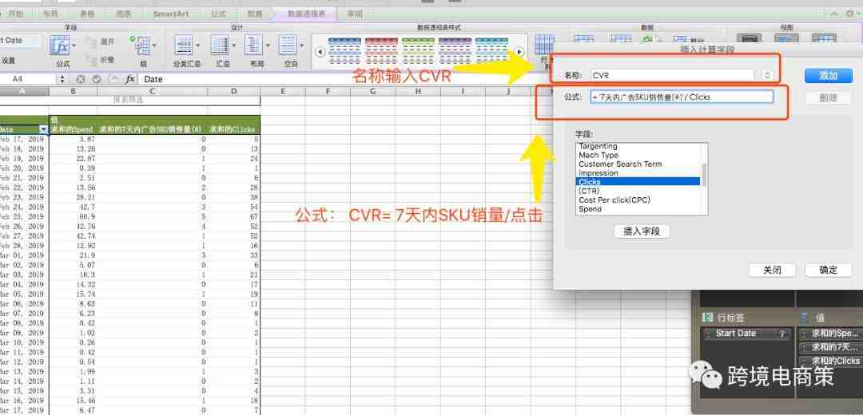
Task: Open ribbon settings gear icon
Action: [849, 14]
